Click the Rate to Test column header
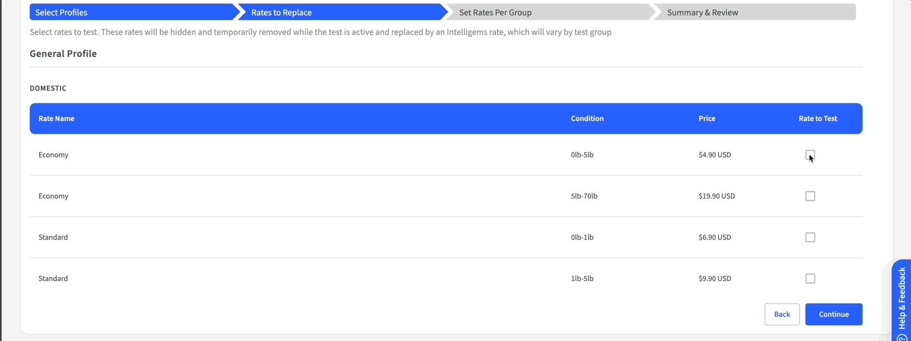The width and height of the screenshot is (911, 341). point(817,119)
